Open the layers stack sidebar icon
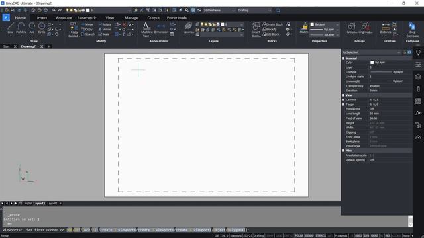 [x=418, y=77]
